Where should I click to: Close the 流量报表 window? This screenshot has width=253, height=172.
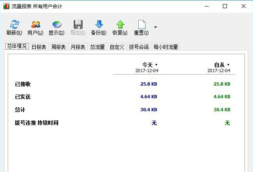[x=244, y=6]
